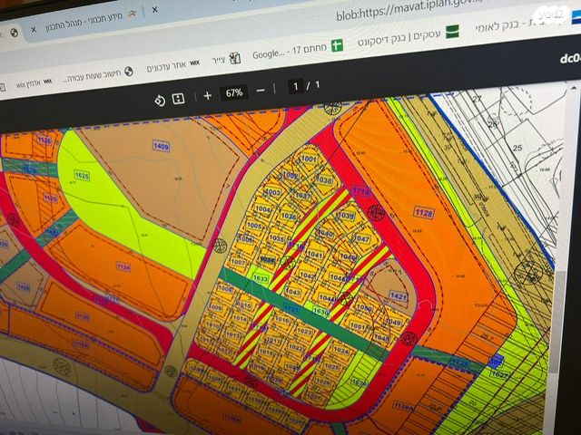
Task: Click the globe icon of אתר עדכונים
Action: point(128,71)
